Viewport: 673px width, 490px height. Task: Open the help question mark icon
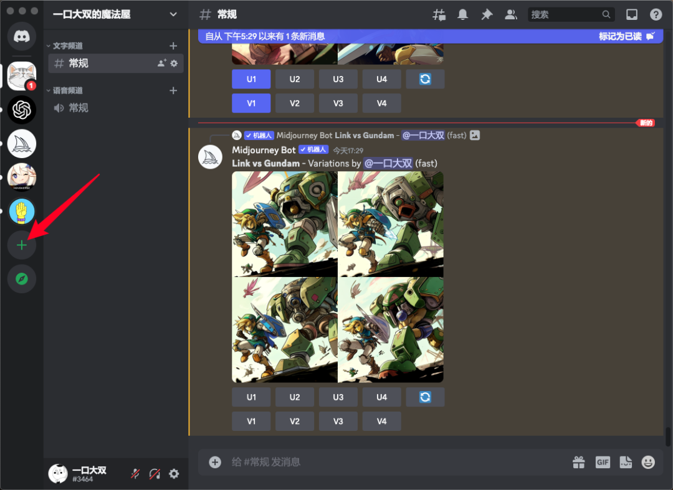click(656, 14)
